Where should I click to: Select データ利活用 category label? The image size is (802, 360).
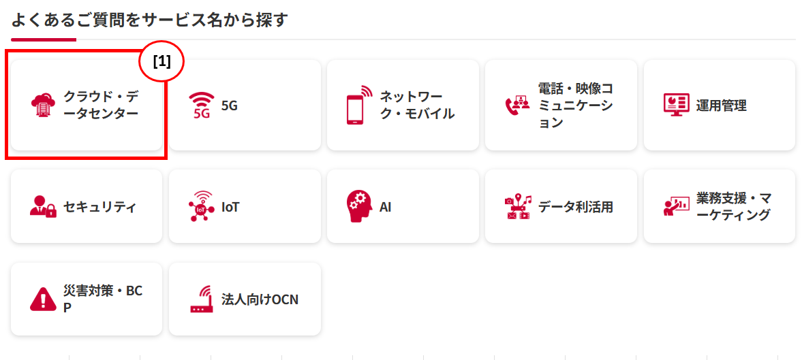[576, 207]
